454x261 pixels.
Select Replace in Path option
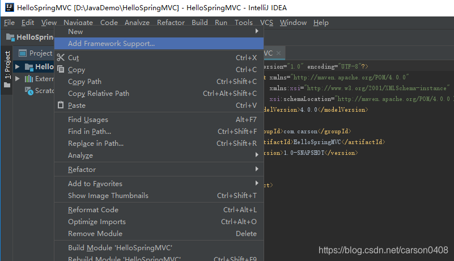click(159, 143)
